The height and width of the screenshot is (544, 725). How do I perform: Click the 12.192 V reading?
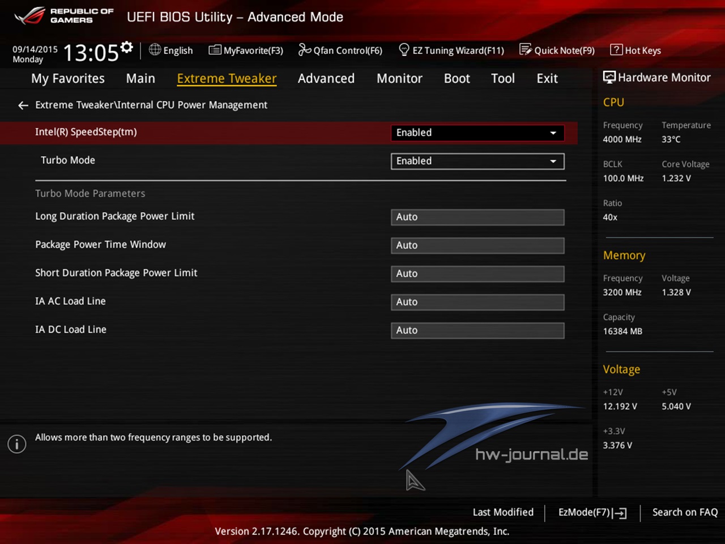[x=620, y=406]
